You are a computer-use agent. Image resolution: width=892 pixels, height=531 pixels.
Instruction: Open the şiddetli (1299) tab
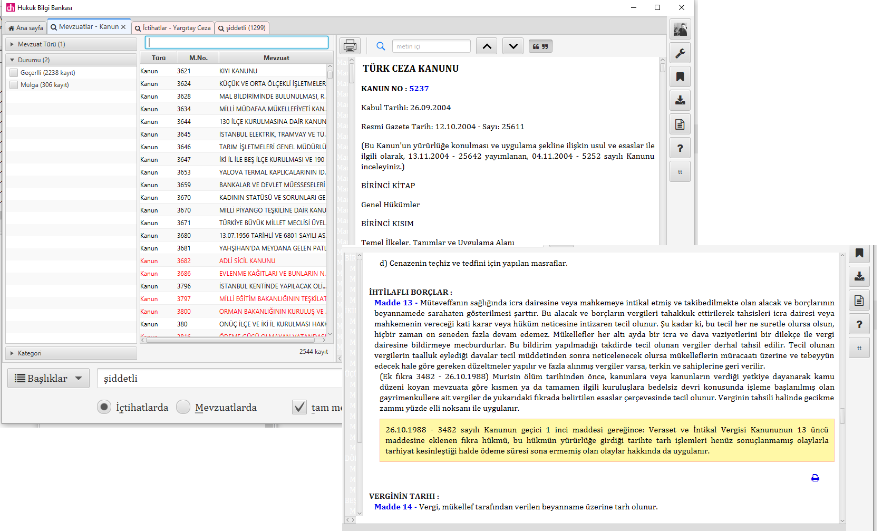pos(242,28)
